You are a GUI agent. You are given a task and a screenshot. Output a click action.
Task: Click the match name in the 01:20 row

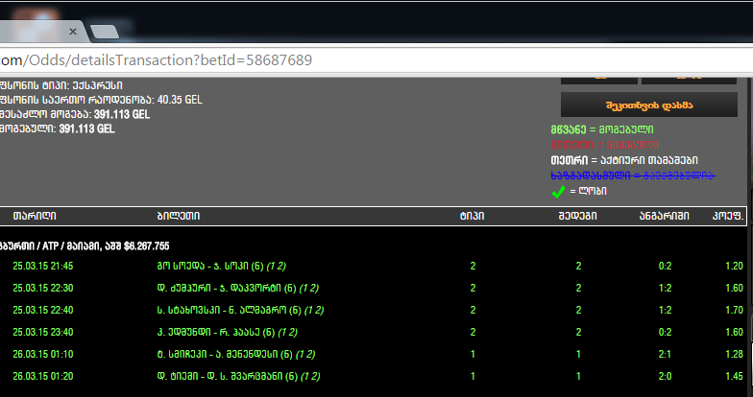(238, 376)
